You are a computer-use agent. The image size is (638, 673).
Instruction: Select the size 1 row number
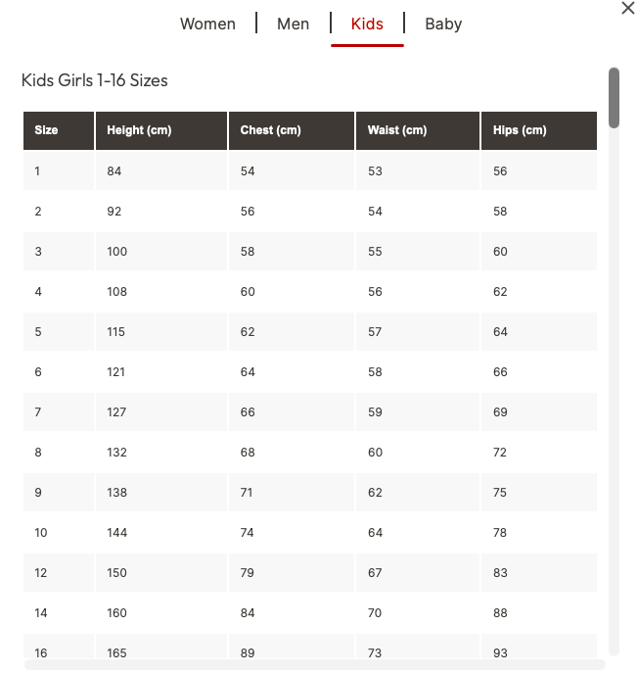coord(37,171)
